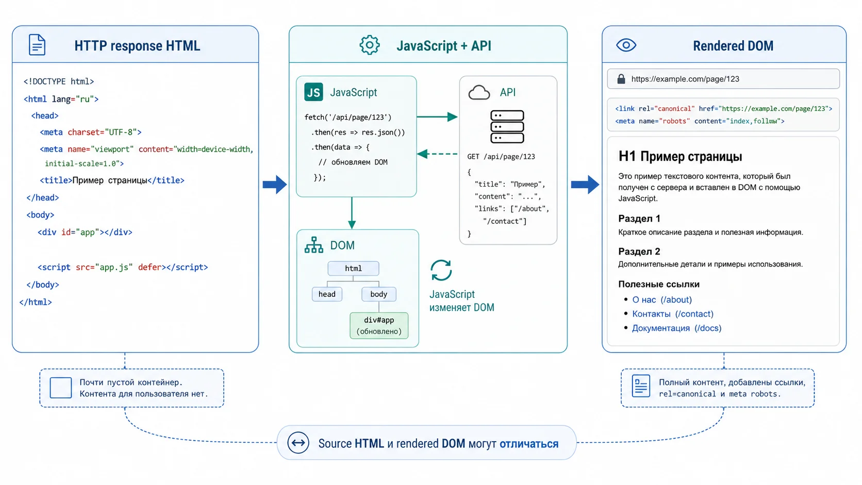Click the <script src="app.js" defer> line
This screenshot has height=485, width=862.
(x=123, y=267)
